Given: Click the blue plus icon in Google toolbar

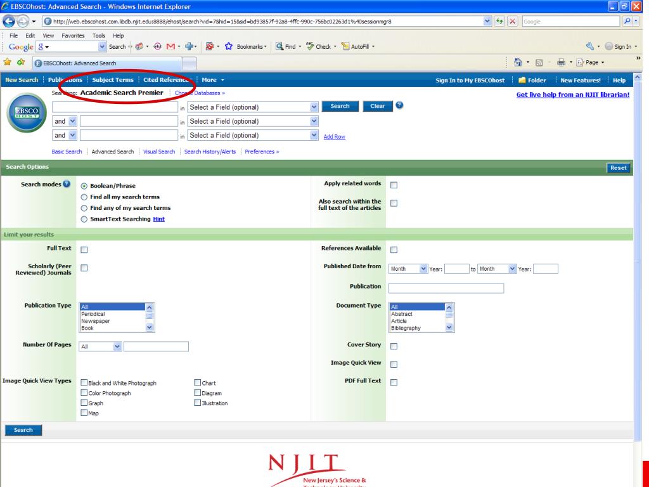Looking at the screenshot, I should click(189, 47).
